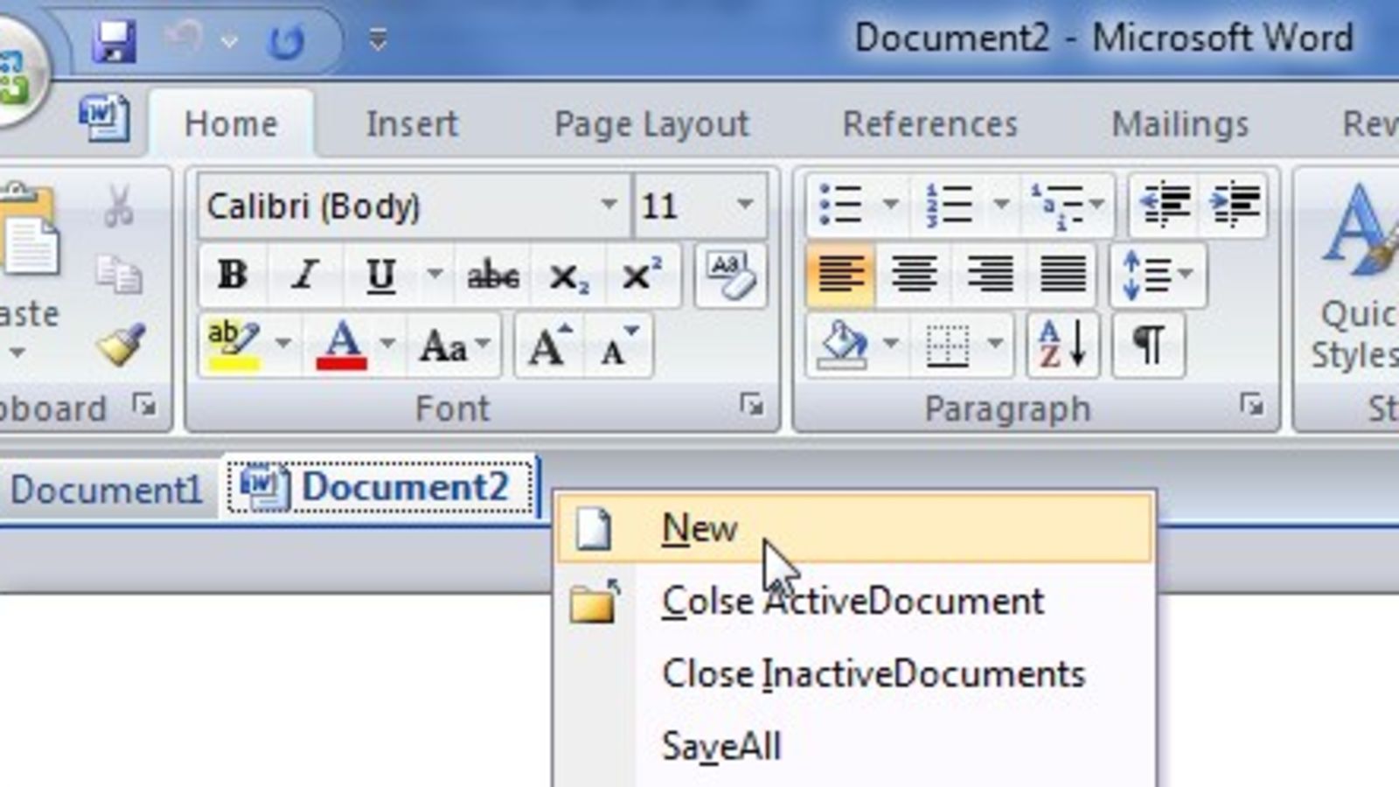Open the Bullets library dropdown arrow
The height and width of the screenshot is (787, 1399).
890,205
